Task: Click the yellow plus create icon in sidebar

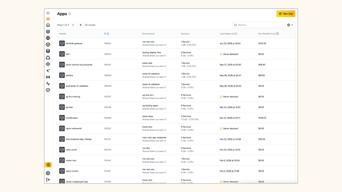Action: pos(48,165)
